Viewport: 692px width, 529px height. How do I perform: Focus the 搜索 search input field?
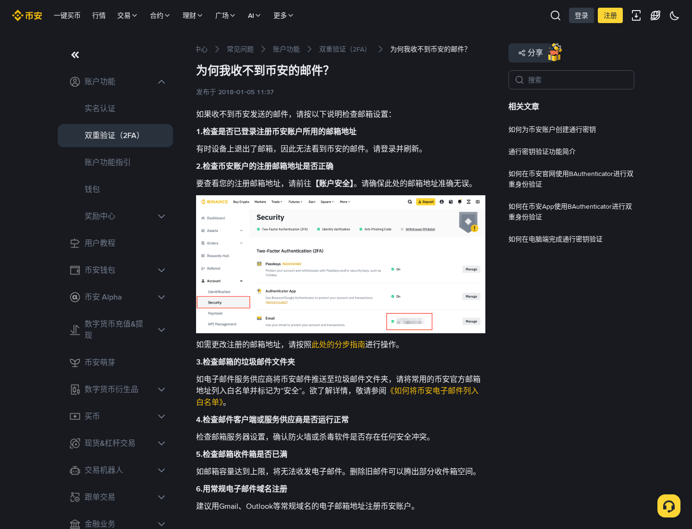[571, 80]
